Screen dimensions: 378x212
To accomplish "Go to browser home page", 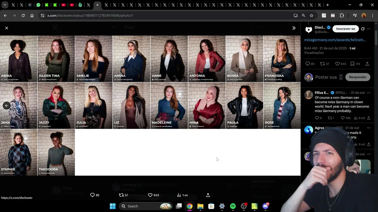I will (x=32, y=15).
